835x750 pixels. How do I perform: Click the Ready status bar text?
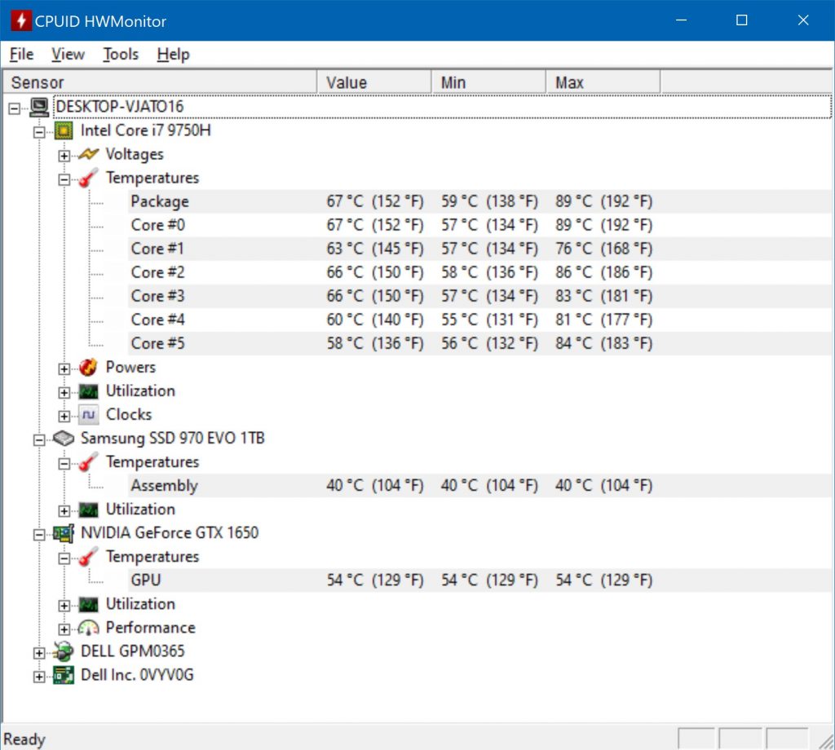coord(24,739)
